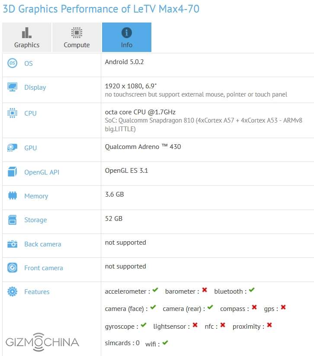Click the Features row label
Screen dimensions: 314x356
[37, 292]
